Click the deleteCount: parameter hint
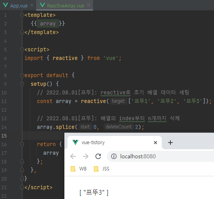 [119, 127]
